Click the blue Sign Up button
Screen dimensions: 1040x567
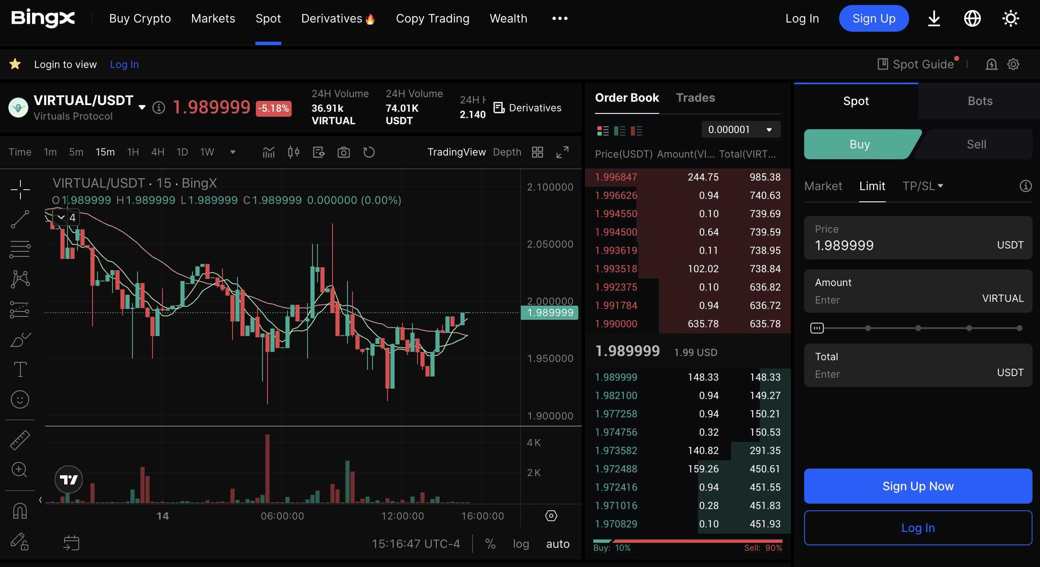874,18
